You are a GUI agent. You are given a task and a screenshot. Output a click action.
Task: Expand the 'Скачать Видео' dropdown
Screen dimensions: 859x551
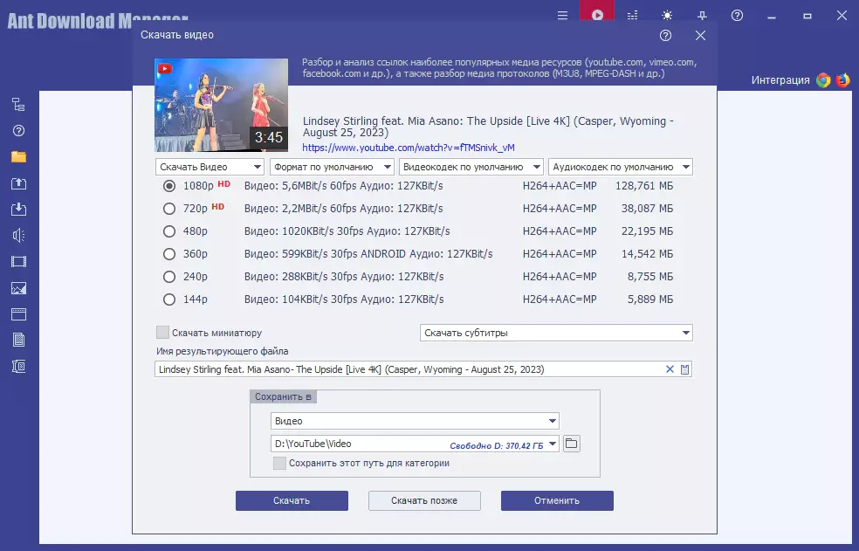[x=210, y=167]
